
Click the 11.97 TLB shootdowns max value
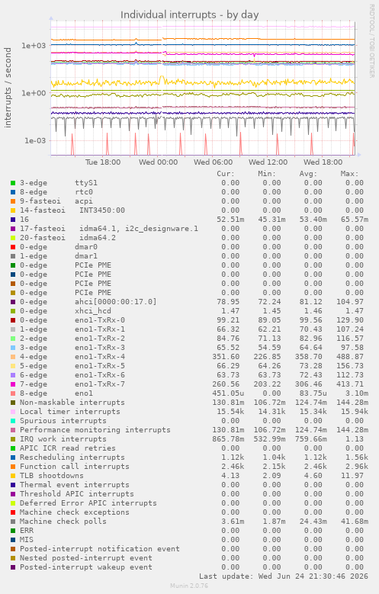352,476
